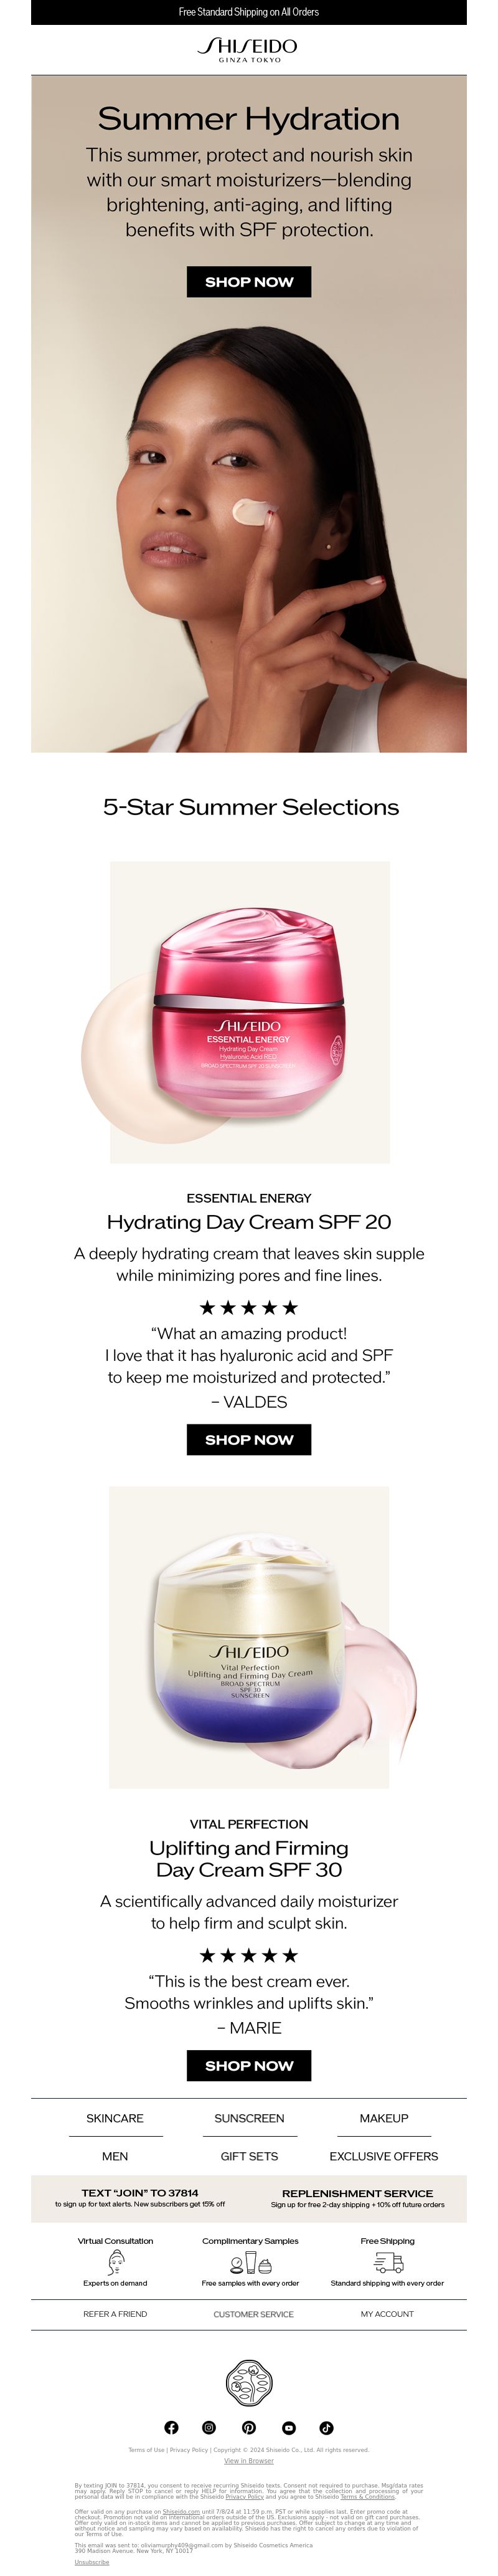Open the YouTube icon in the footer
Screen dimensions: 498x2576
coord(288,2427)
